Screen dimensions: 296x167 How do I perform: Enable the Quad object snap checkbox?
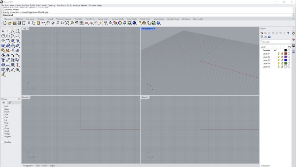pos(3,128)
